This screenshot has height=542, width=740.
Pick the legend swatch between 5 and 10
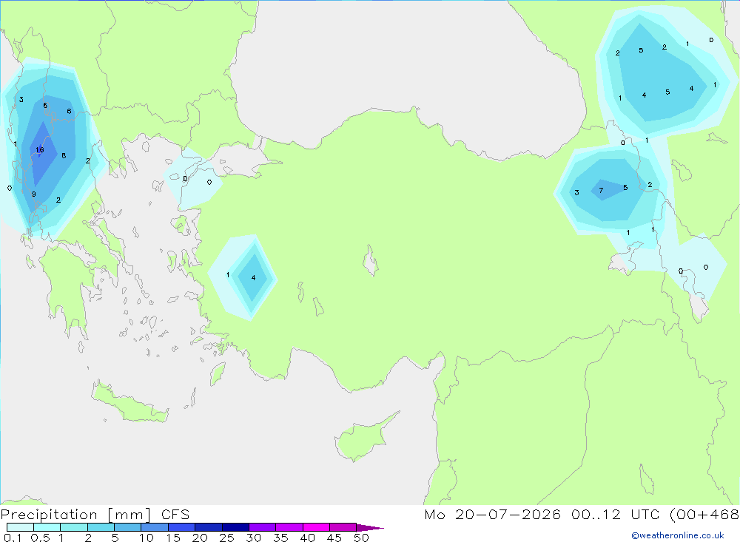click(128, 527)
